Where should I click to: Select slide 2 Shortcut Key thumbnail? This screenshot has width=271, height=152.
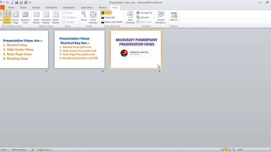[x=80, y=49]
